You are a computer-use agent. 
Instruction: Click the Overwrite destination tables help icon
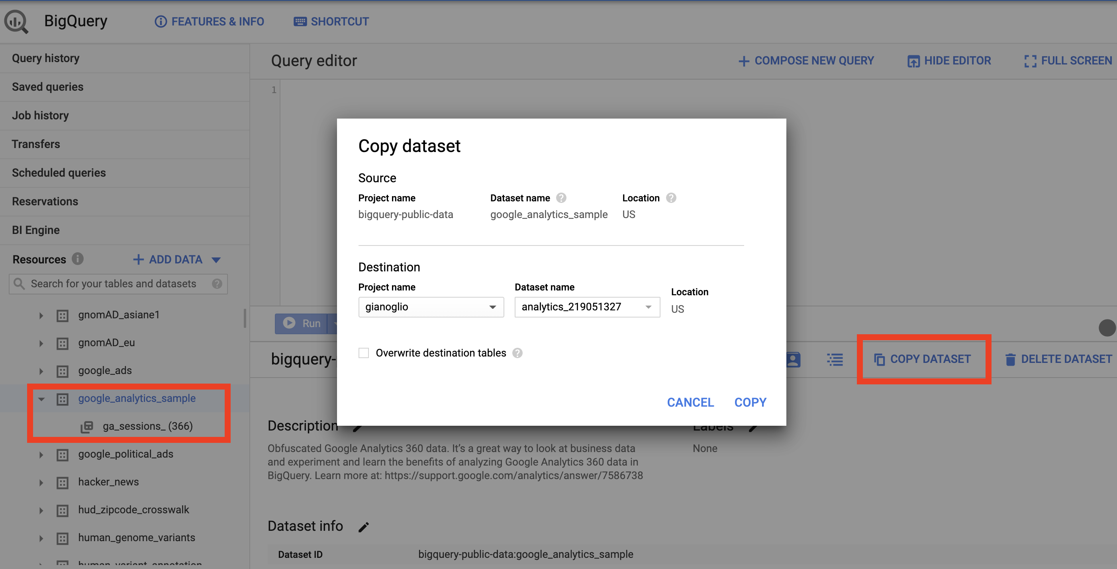(x=517, y=353)
